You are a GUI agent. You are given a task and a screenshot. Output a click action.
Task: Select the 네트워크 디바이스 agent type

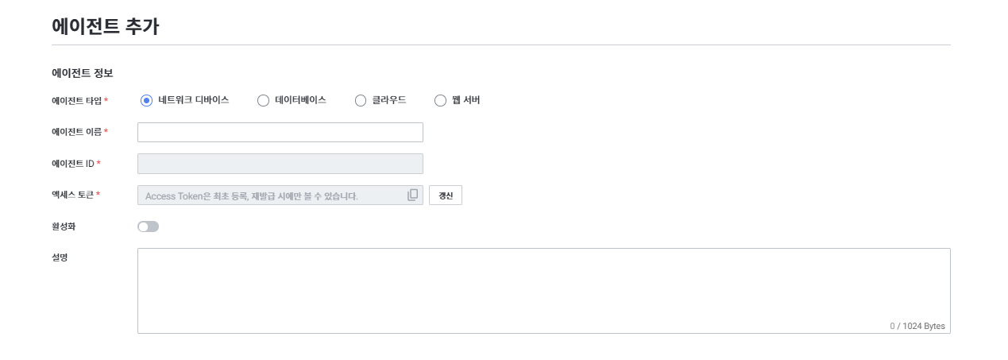click(x=146, y=100)
